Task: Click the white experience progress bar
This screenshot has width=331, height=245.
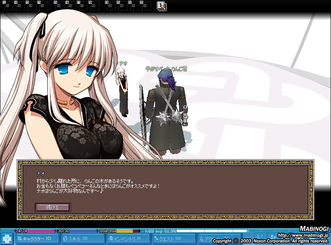Action: [x=212, y=231]
